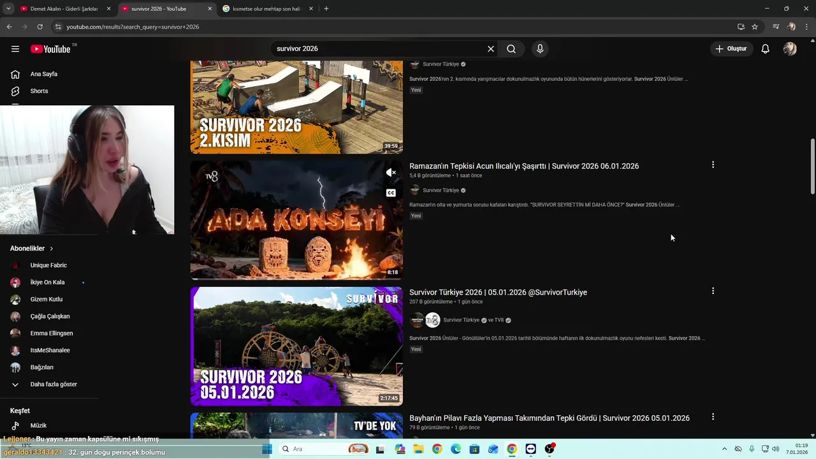
Task: Open more options for Bayhan'ın Pilavı video
Action: point(713,417)
